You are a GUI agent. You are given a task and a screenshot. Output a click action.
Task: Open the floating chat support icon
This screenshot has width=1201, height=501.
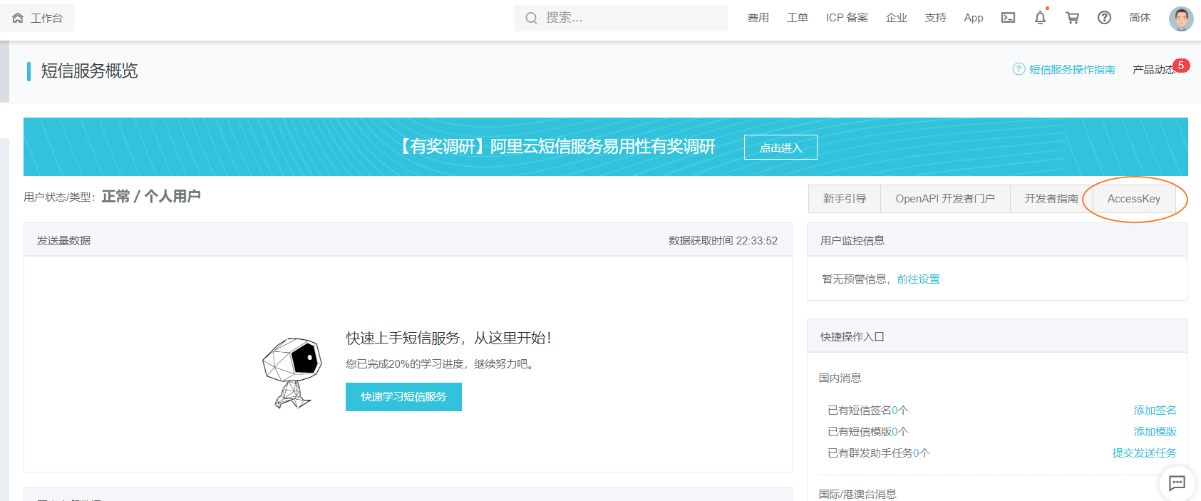[x=1177, y=483]
